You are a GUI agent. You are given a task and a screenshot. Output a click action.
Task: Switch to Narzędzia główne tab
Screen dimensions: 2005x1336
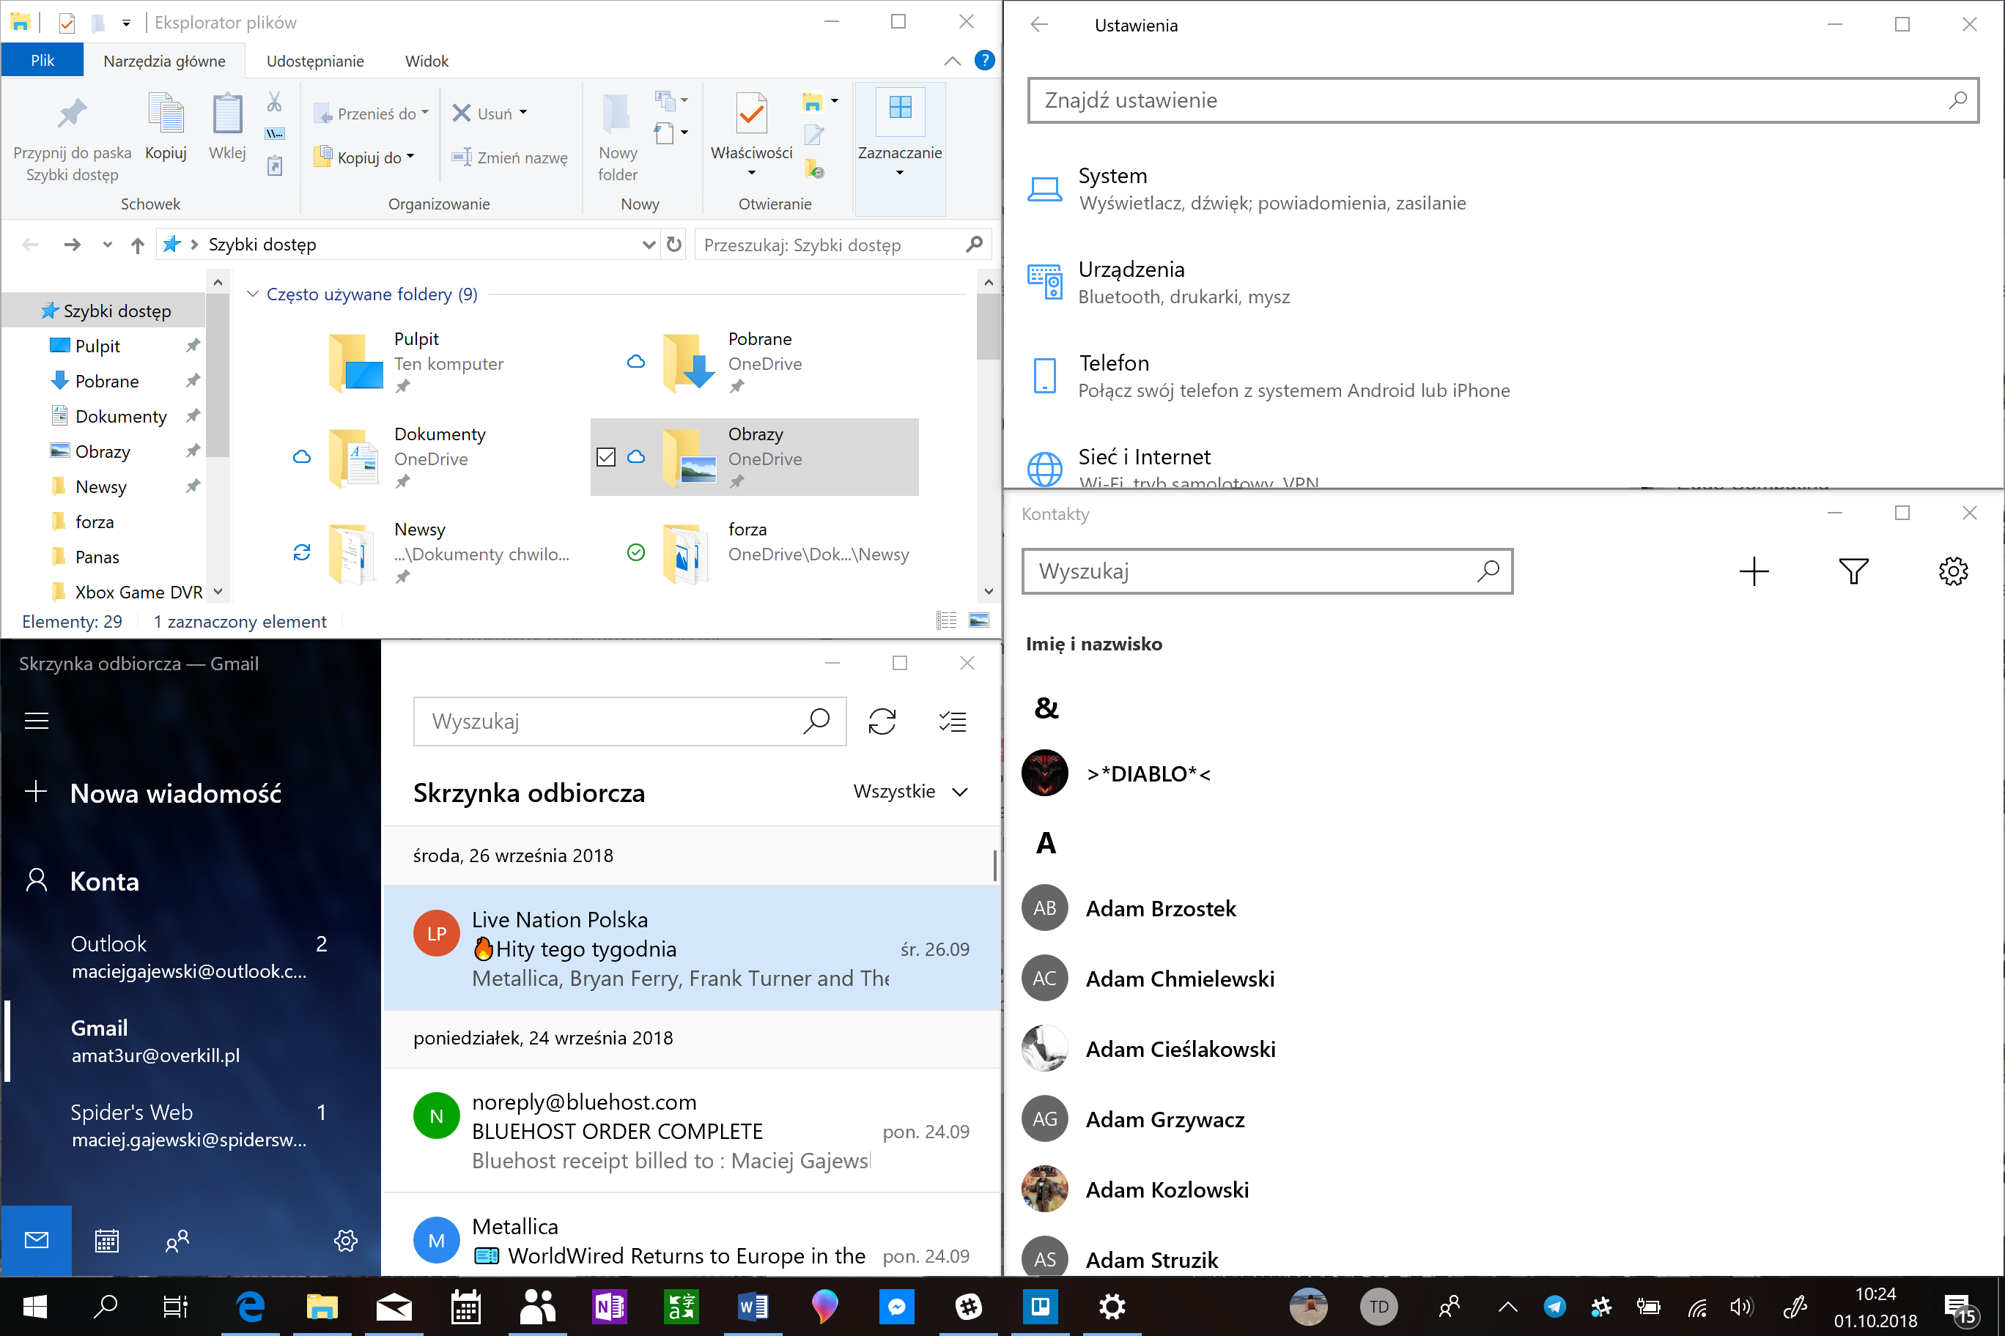pyautogui.click(x=165, y=61)
